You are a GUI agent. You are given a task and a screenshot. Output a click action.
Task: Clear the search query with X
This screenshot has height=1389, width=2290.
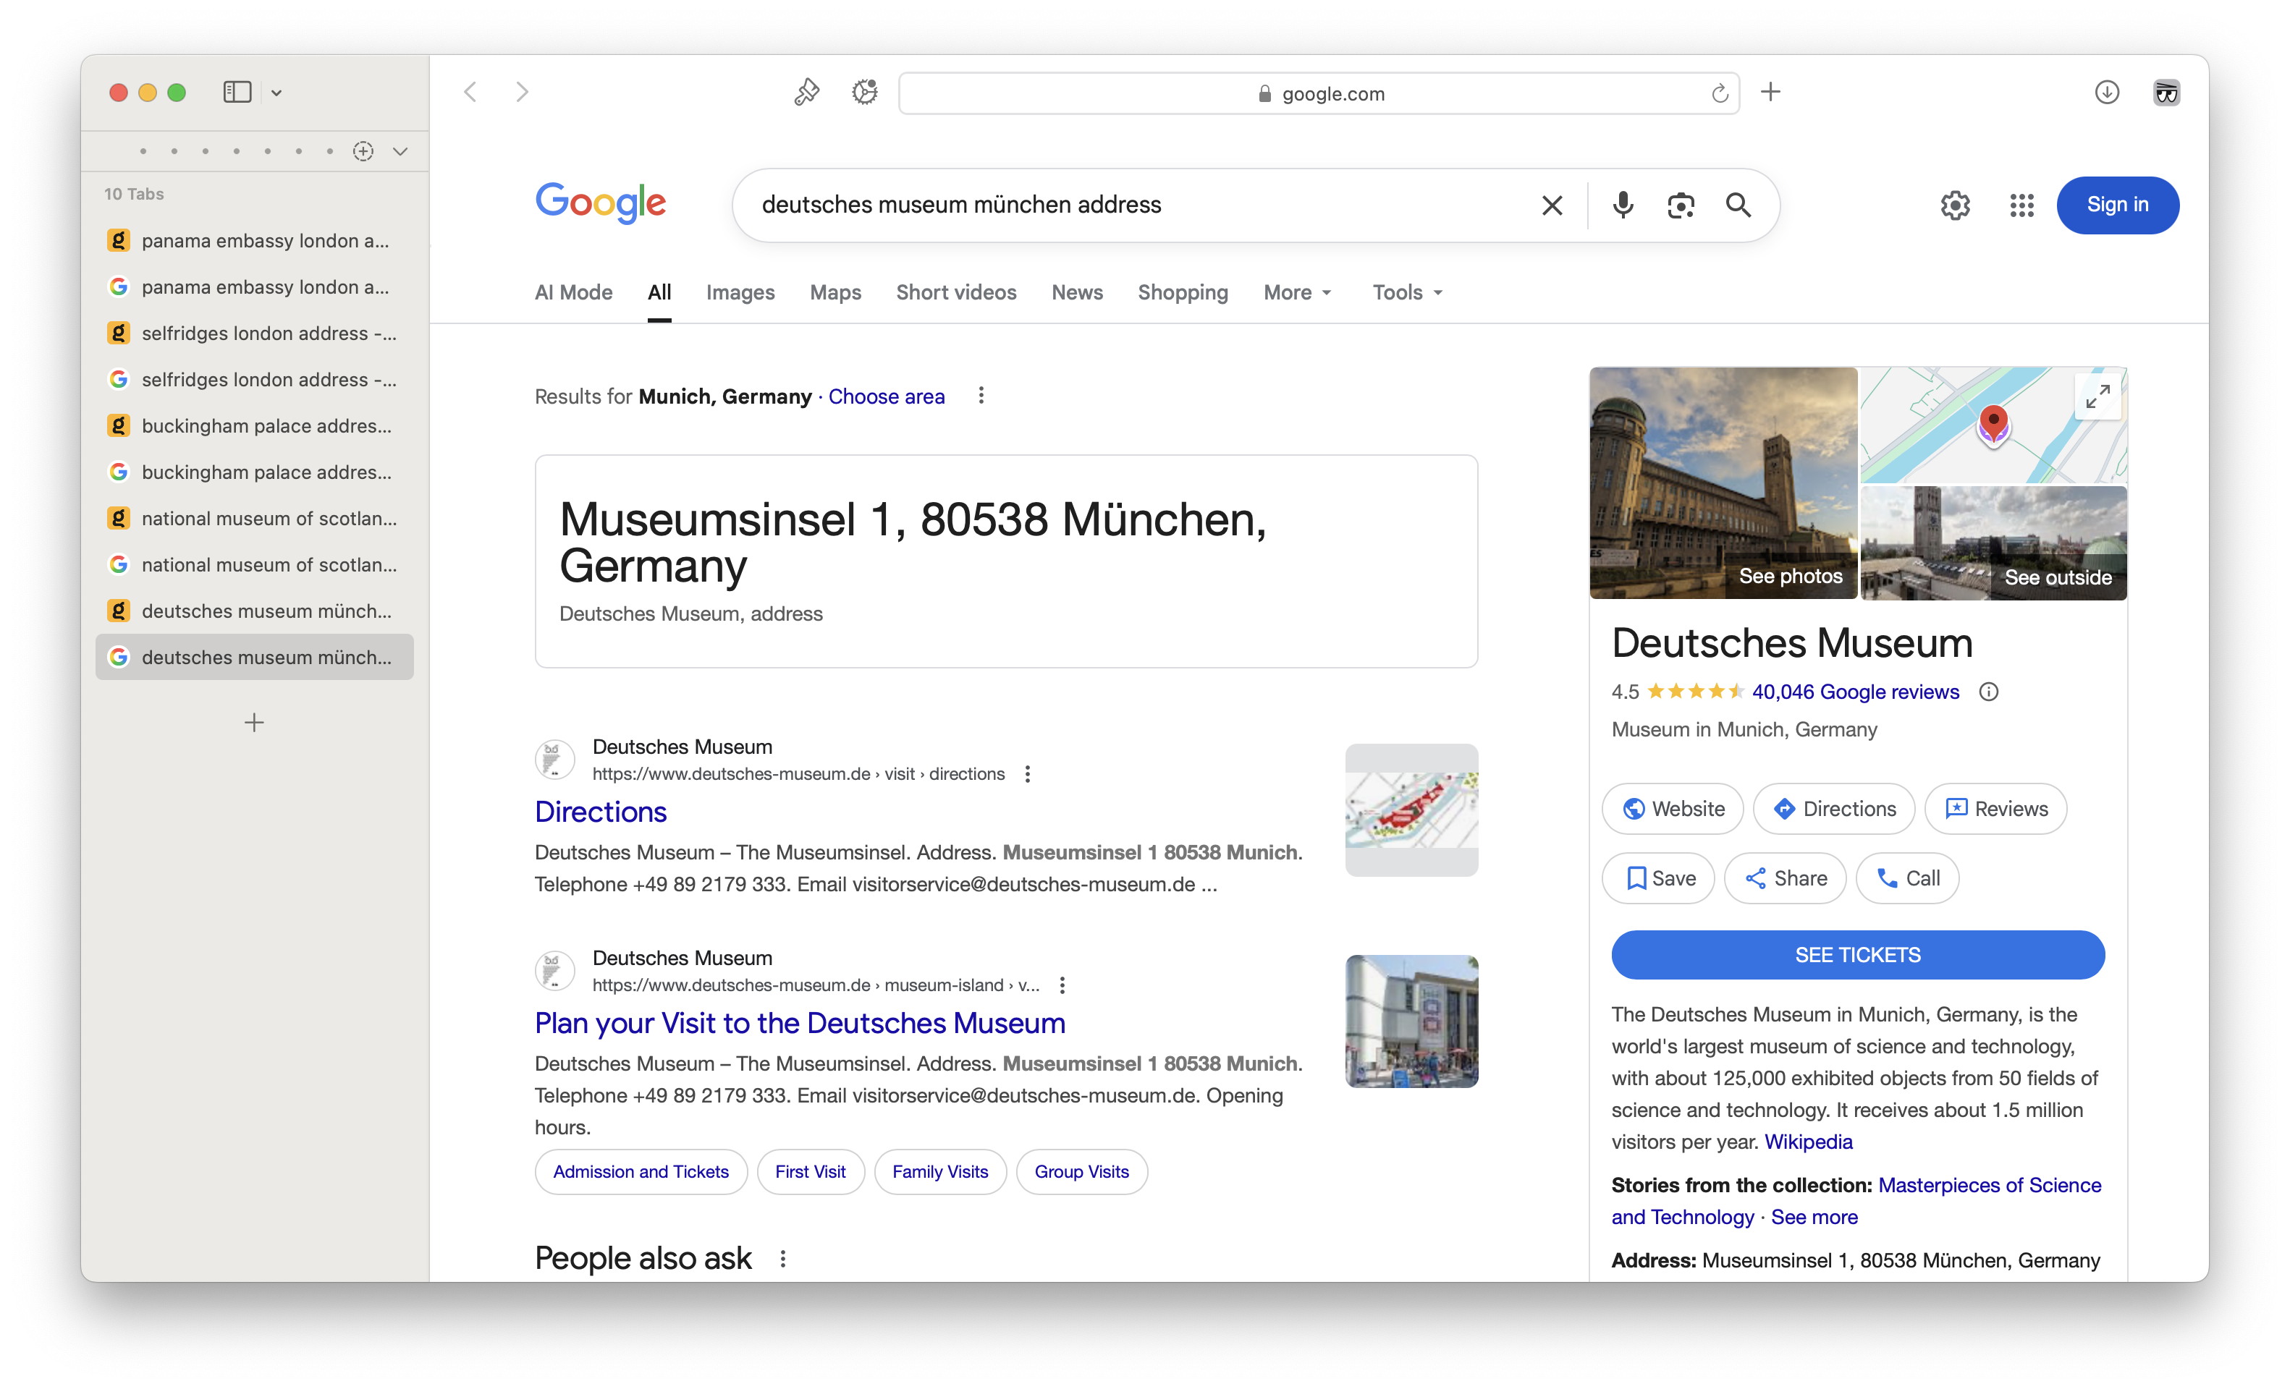point(1551,205)
